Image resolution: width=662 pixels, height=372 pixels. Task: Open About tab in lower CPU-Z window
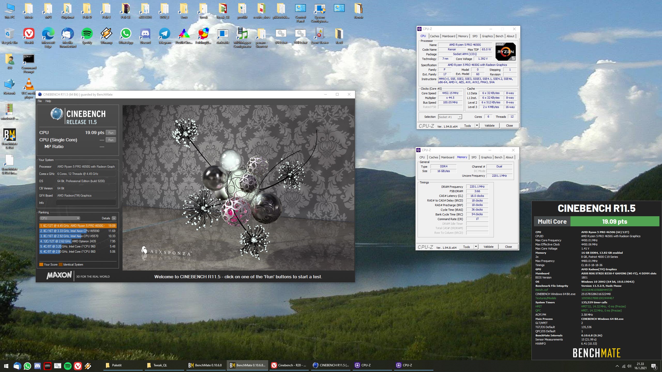(509, 157)
